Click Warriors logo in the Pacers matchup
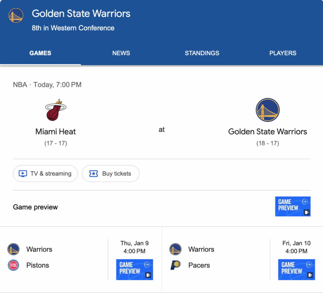The height and width of the screenshot is (293, 323). (x=175, y=249)
